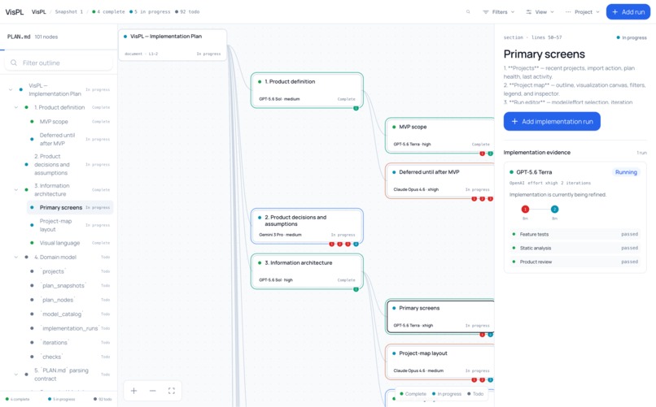Viewport: 656px width, 407px height.
Task: Click the 92 todo counter in sidebar footer
Action: [x=103, y=399]
